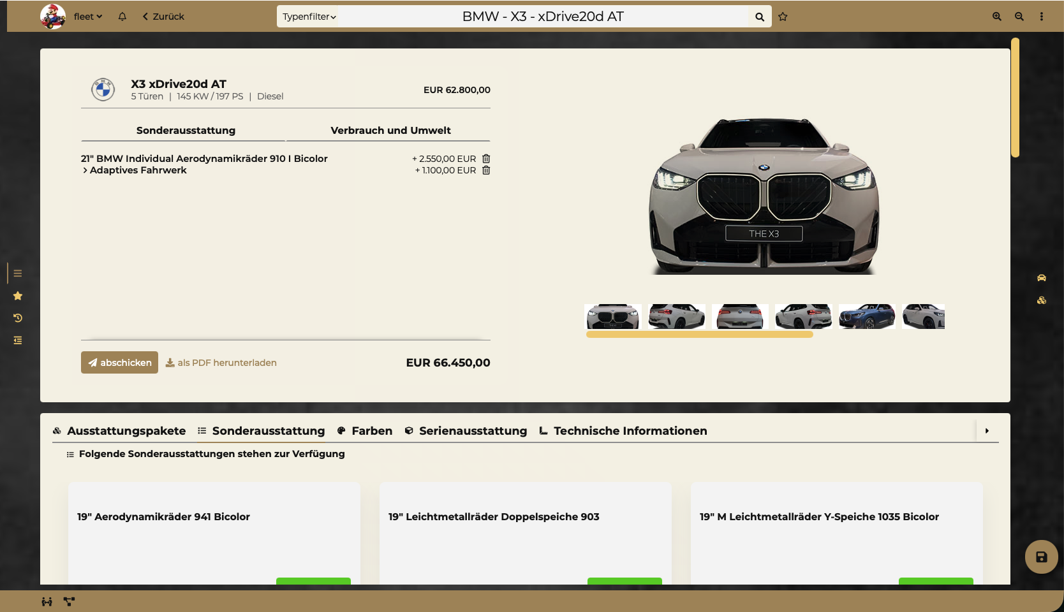Remove Adaptives Fahrwerk with its trash icon
The image size is (1064, 612).
pyautogui.click(x=486, y=170)
